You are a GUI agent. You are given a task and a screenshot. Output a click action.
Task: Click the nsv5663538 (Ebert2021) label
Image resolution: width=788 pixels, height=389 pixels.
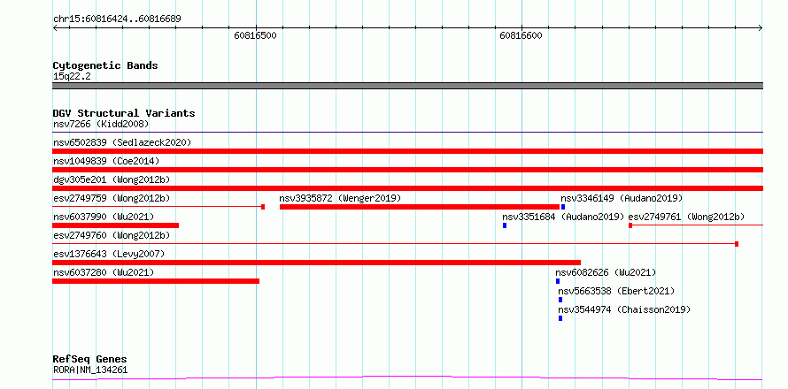(x=616, y=291)
